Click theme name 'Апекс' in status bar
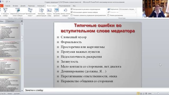 click(x=10, y=94)
